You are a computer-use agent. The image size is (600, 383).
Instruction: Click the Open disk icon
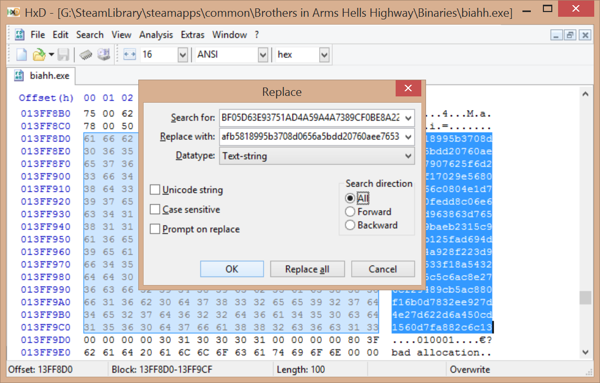pos(104,54)
